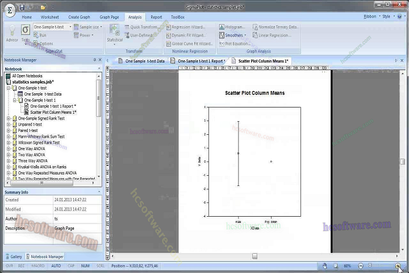Open the Style menu
The image size is (409, 273).
tap(388, 16)
